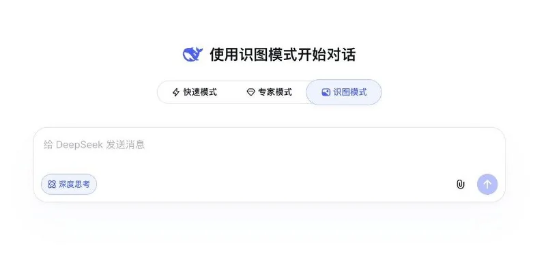
Task: Attach a file with the paperclip icon
Action: [x=460, y=184]
